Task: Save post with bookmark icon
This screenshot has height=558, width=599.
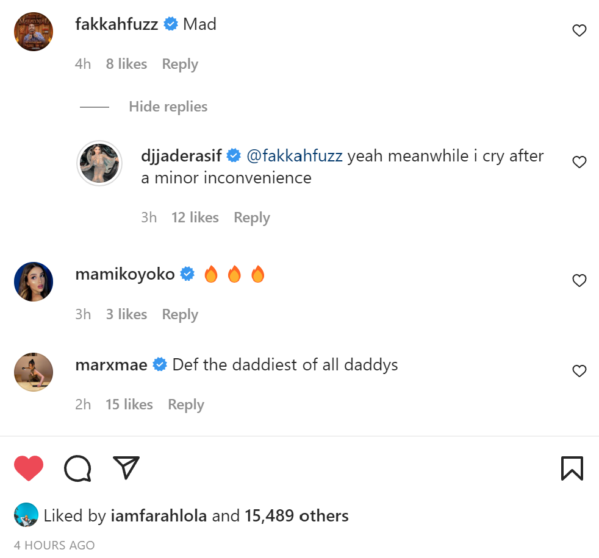Action: (572, 468)
